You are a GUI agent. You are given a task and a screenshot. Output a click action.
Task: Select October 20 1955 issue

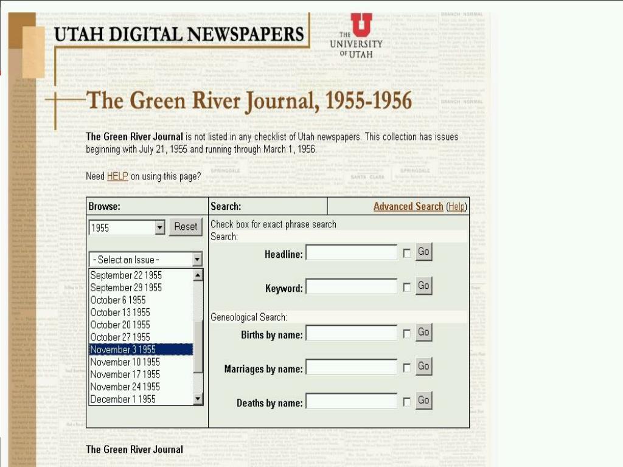click(141, 325)
